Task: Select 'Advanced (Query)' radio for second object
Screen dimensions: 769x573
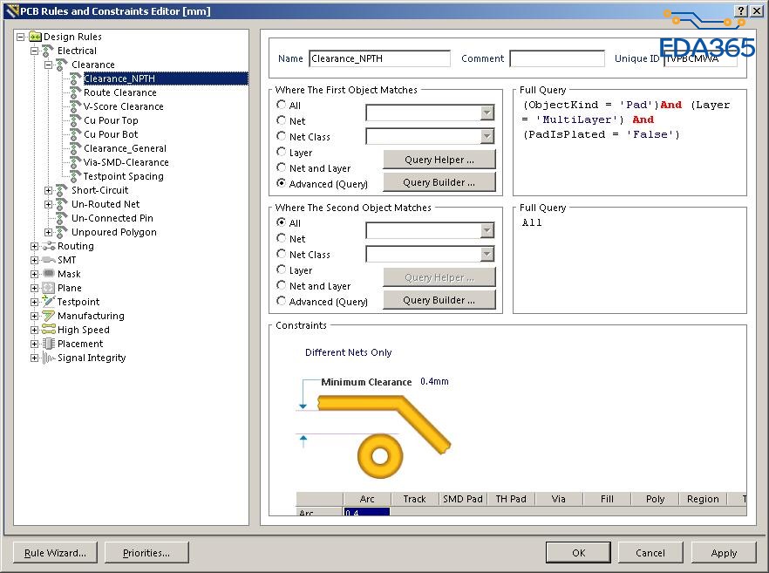Action: 282,301
